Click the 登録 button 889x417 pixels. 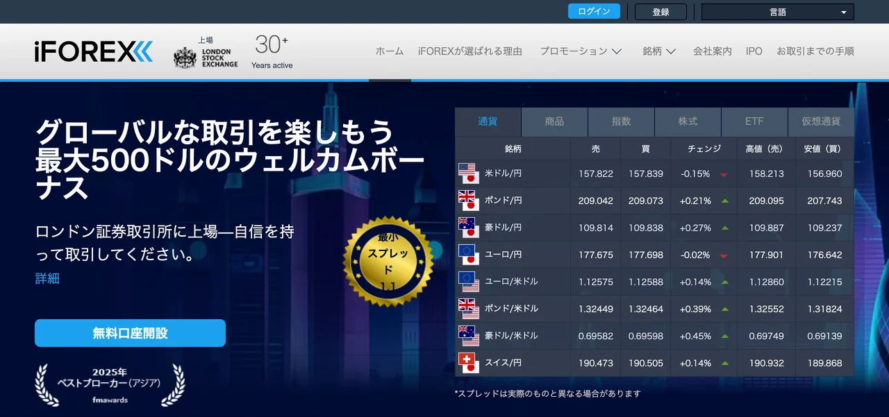(x=660, y=12)
